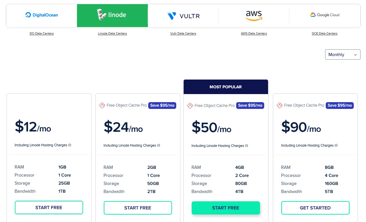
Task: Start Free on the $12 plan
Action: (49, 208)
